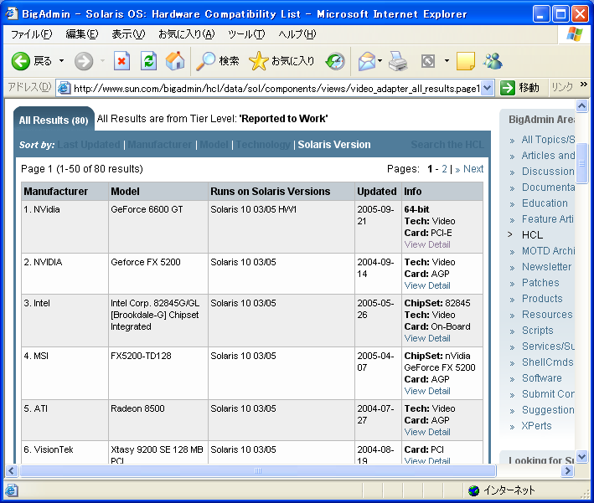View Detail for MSI FX5200-TD128

[427, 391]
